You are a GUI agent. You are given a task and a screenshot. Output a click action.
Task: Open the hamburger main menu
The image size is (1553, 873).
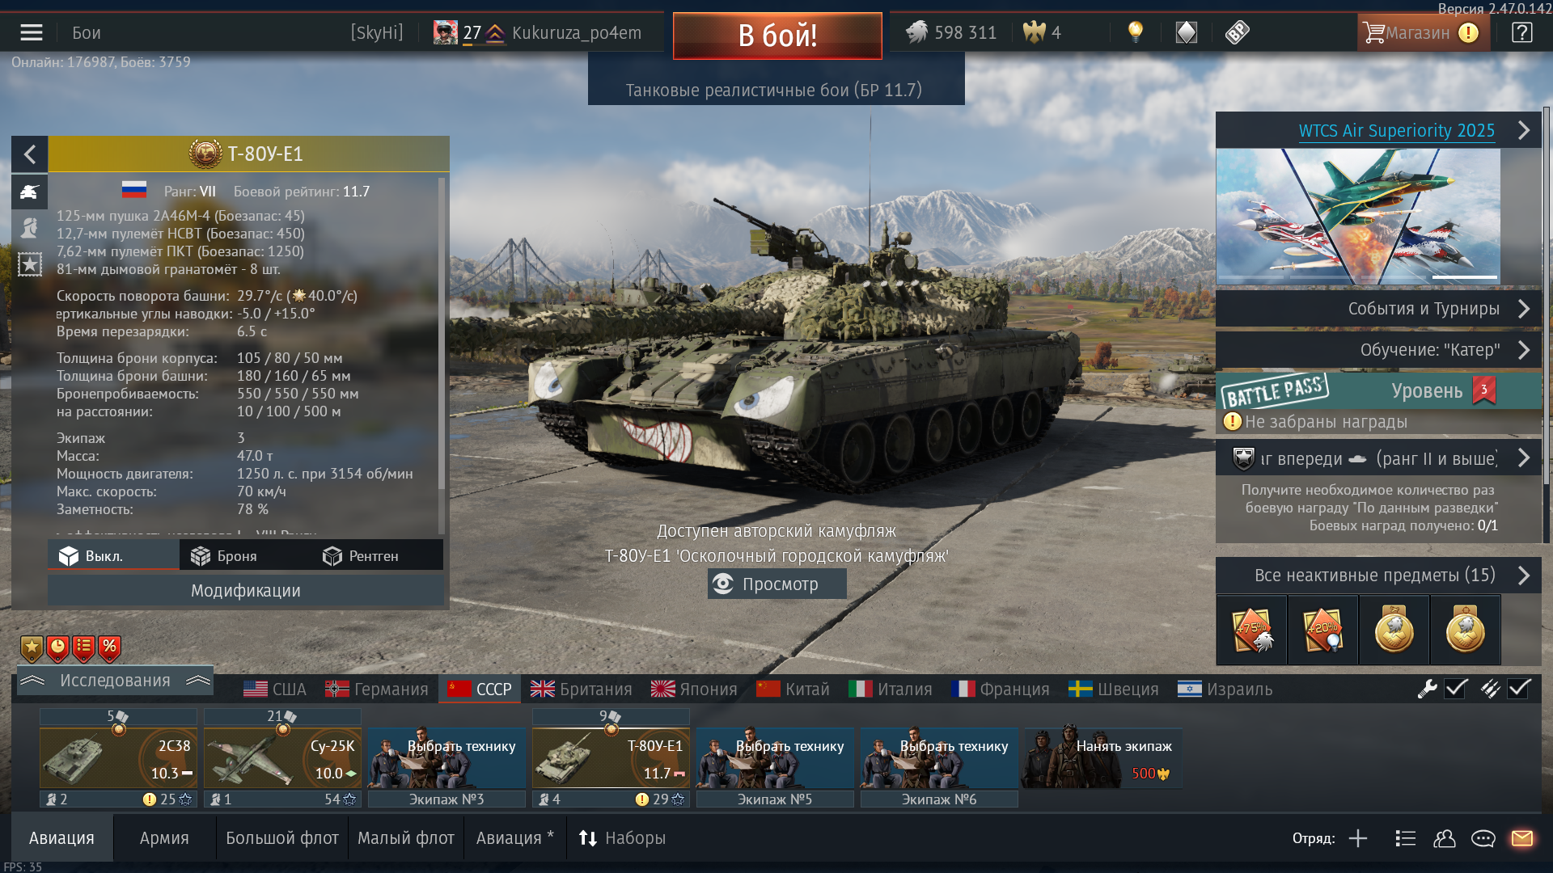click(32, 32)
